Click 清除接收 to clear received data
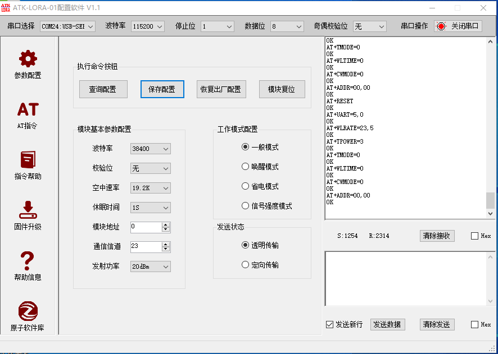This screenshot has height=354, width=498. [437, 236]
